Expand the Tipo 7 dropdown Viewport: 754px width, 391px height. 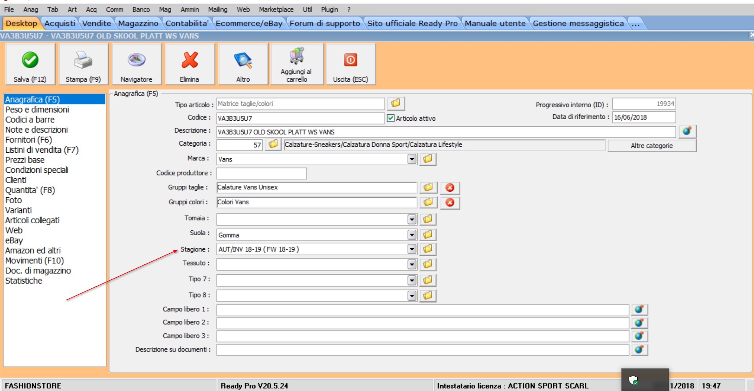click(x=412, y=280)
